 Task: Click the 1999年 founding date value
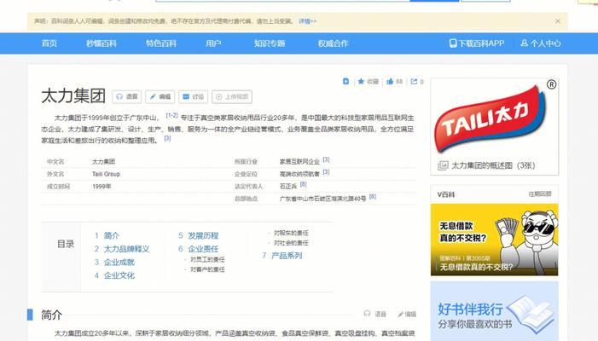(102, 187)
